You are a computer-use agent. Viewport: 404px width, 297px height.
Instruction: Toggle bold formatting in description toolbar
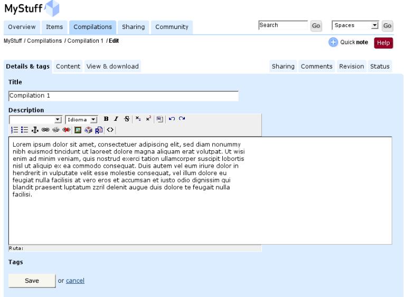[x=106, y=119]
